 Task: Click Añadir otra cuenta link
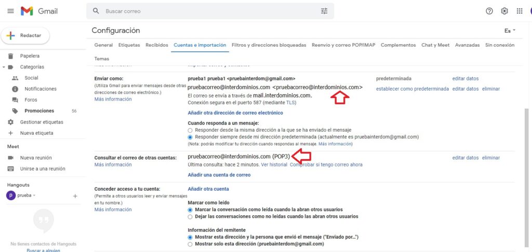pyautogui.click(x=208, y=189)
